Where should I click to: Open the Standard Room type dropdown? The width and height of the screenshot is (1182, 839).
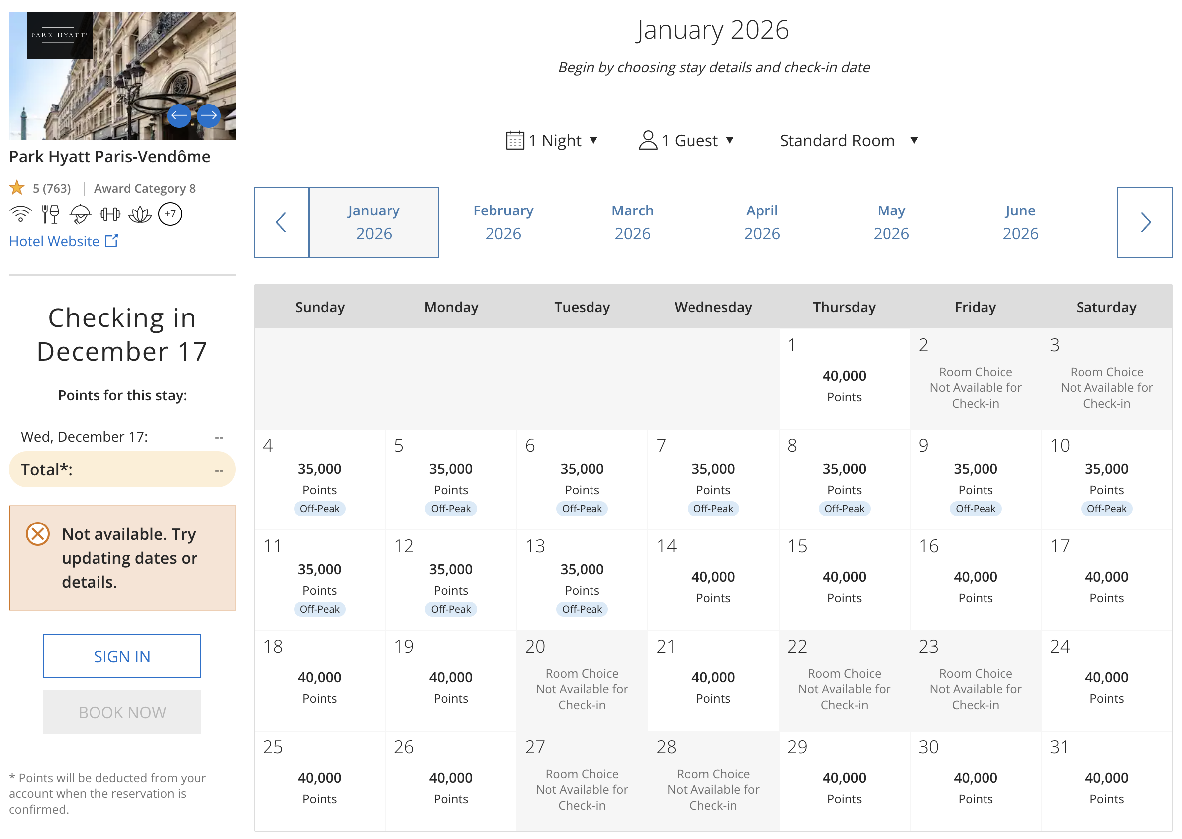pos(848,140)
